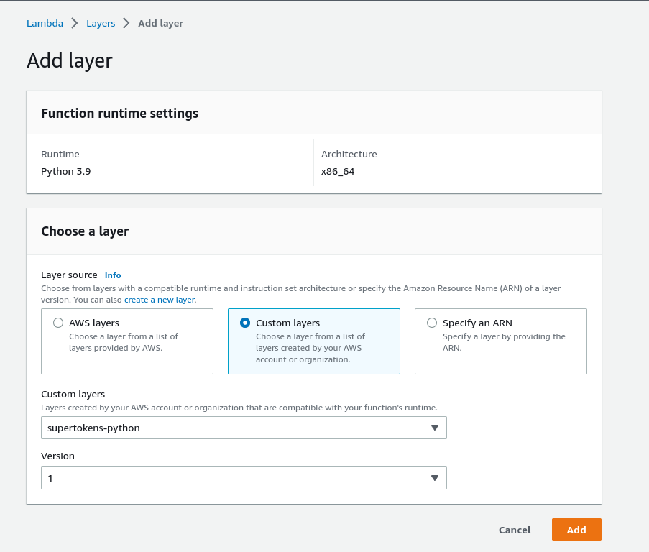The image size is (649, 552).
Task: Choose the Specify an ARN option
Action: pyautogui.click(x=432, y=323)
